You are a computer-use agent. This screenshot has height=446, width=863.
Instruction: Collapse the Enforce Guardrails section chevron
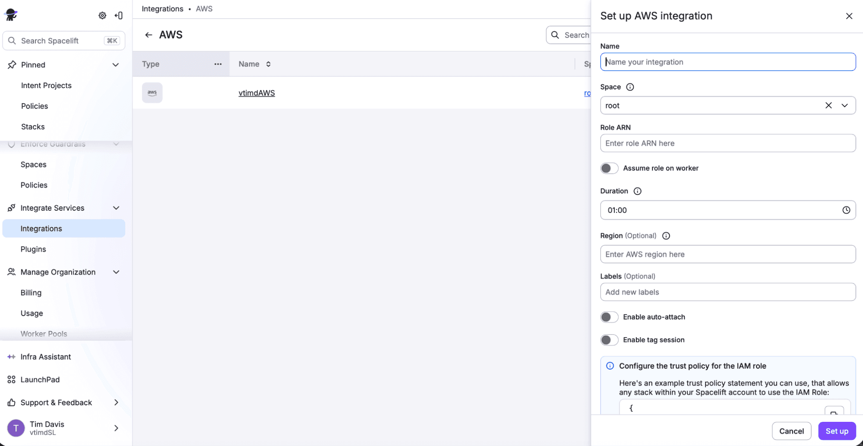pos(116,144)
